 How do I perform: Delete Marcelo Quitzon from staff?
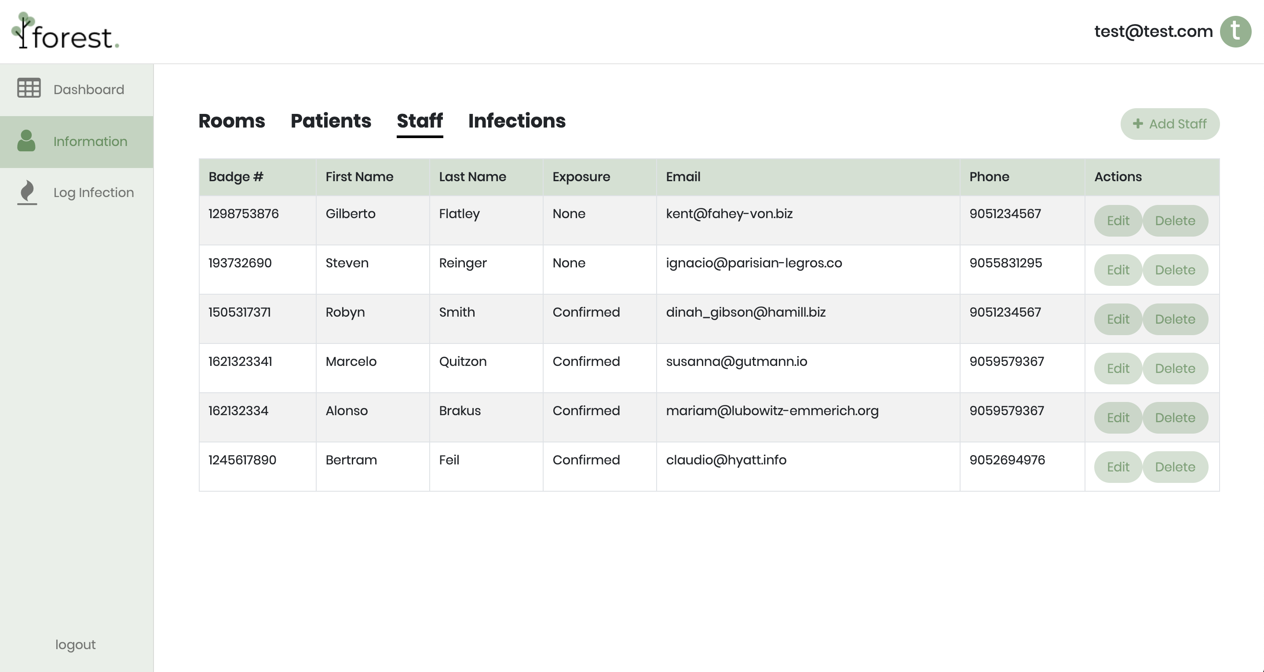point(1175,369)
